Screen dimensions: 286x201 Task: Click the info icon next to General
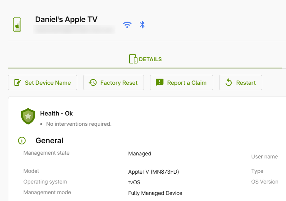22,141
